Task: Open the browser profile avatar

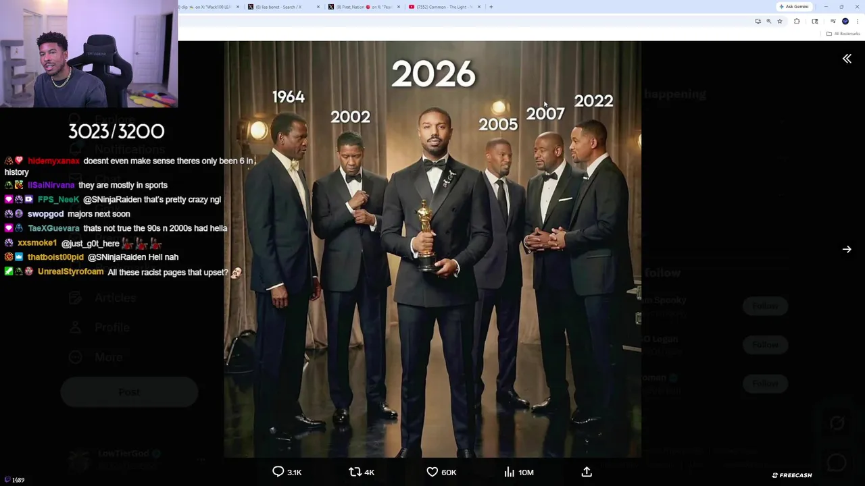Action: pyautogui.click(x=845, y=22)
